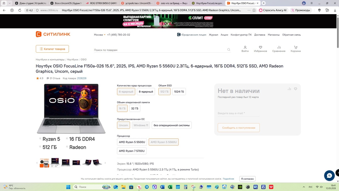Launch Excel from the taskbar
The height and width of the screenshot is (191, 339).
pyautogui.click(x=170, y=187)
